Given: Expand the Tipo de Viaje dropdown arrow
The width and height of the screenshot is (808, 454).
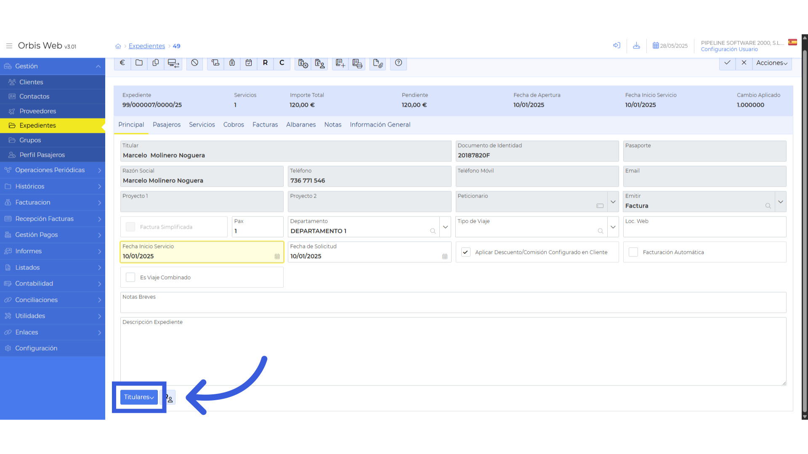Looking at the screenshot, I should pos(613,227).
